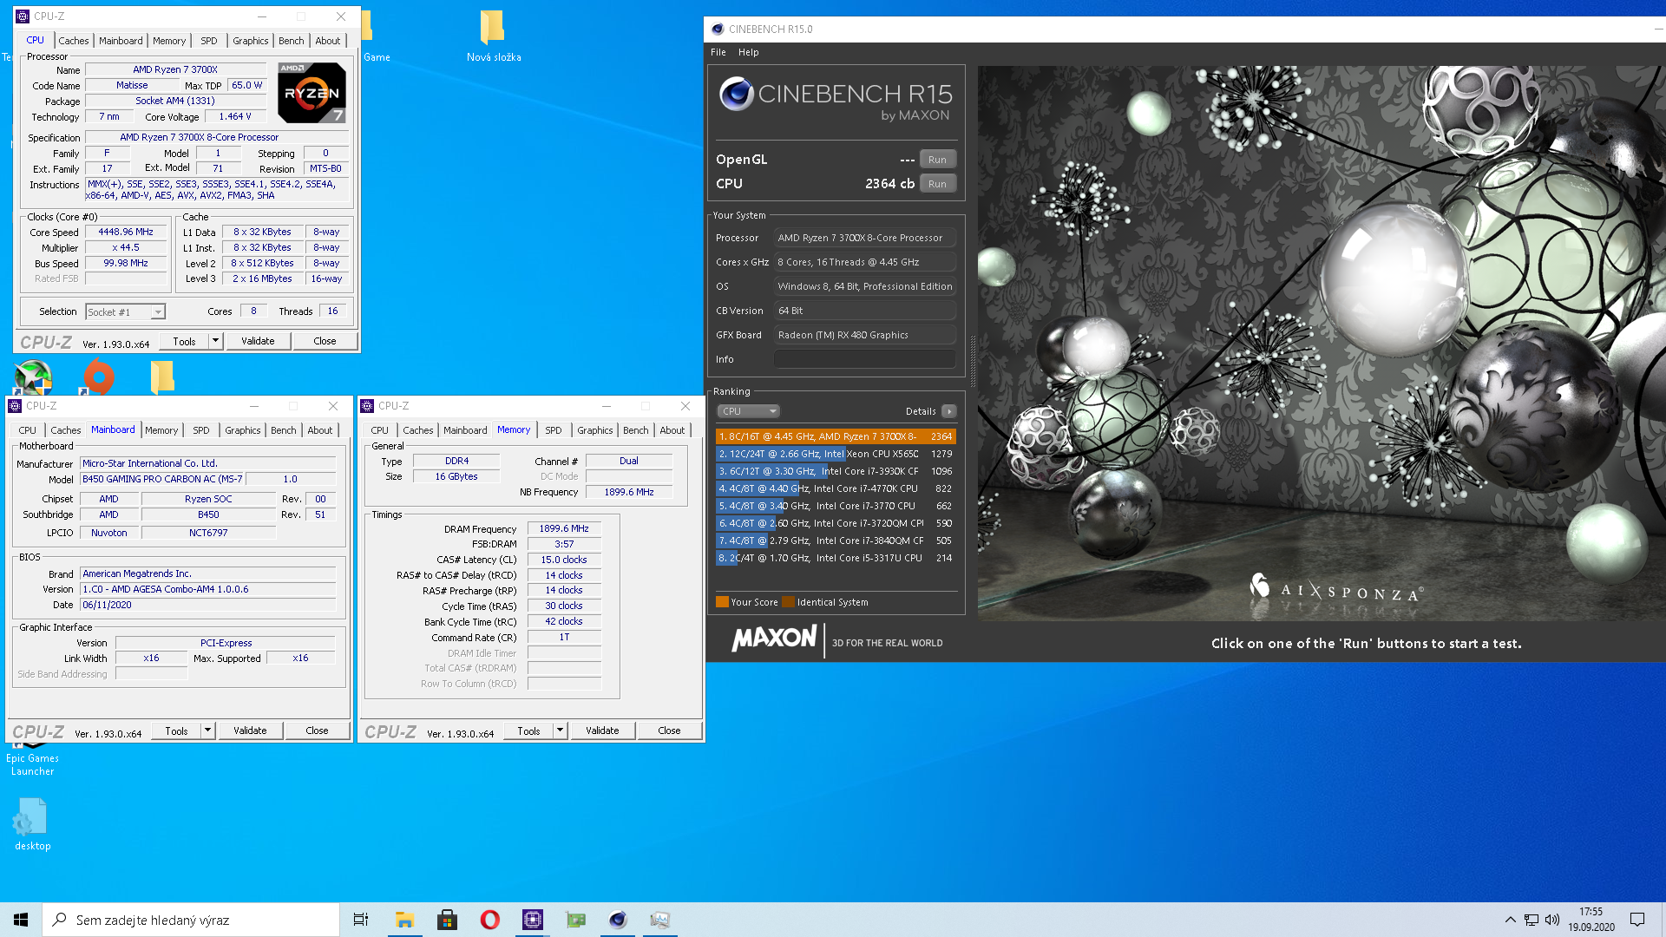1666x937 pixels.
Task: Click Tools button in Mainboard CPU-Z window
Action: (176, 731)
